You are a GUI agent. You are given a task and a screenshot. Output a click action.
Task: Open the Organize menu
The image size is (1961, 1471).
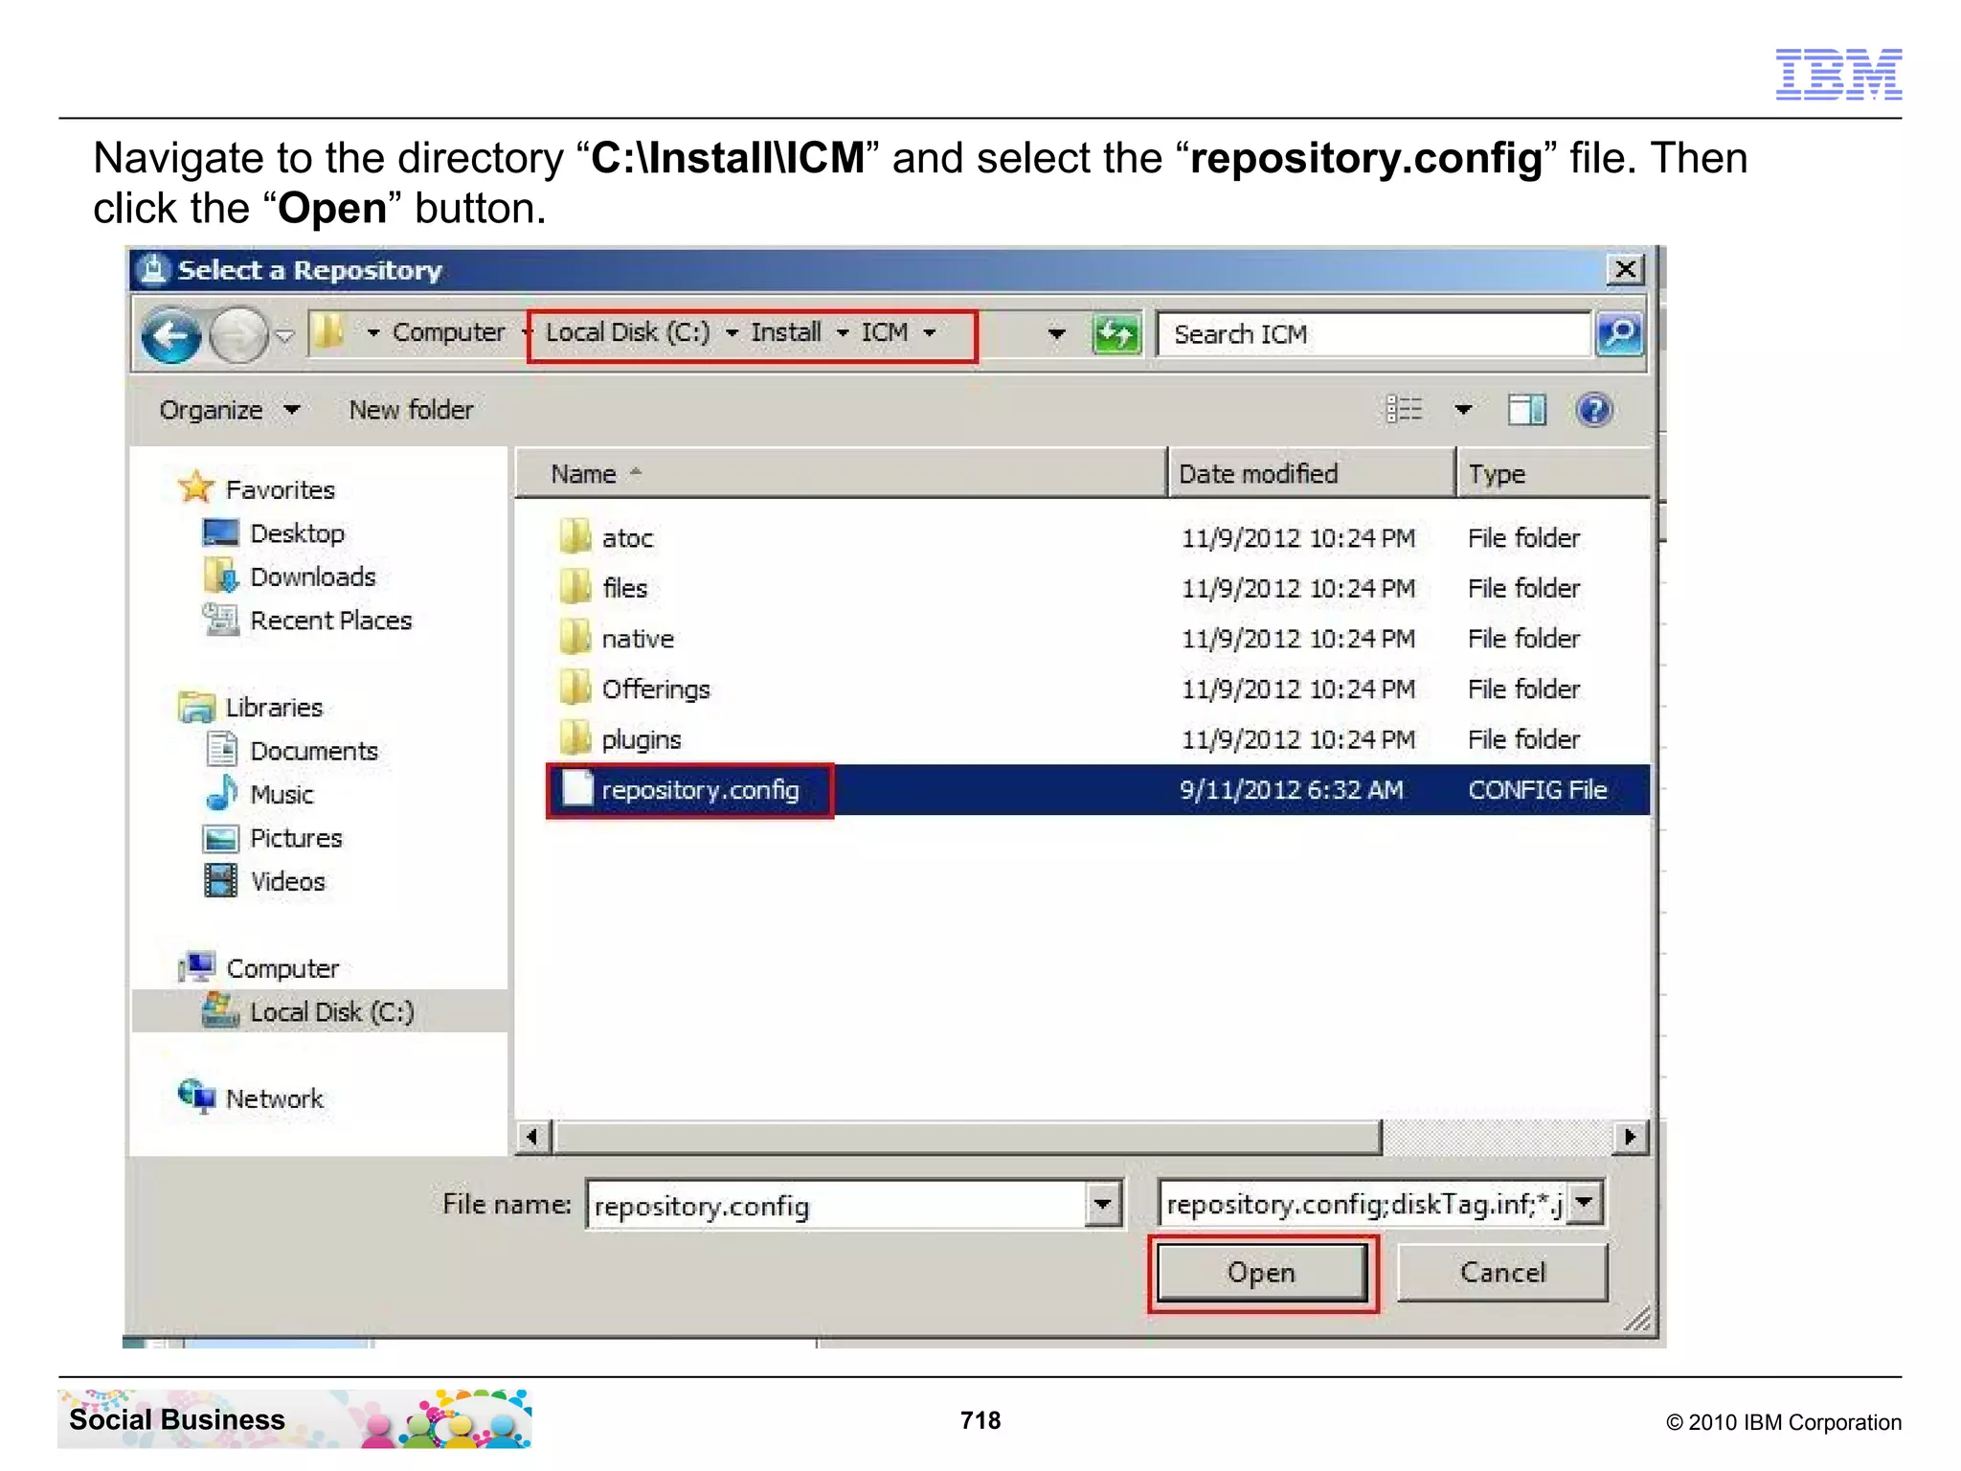229,410
